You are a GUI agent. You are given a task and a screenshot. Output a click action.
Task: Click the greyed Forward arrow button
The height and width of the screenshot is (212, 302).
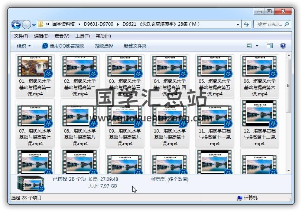tap(26, 25)
